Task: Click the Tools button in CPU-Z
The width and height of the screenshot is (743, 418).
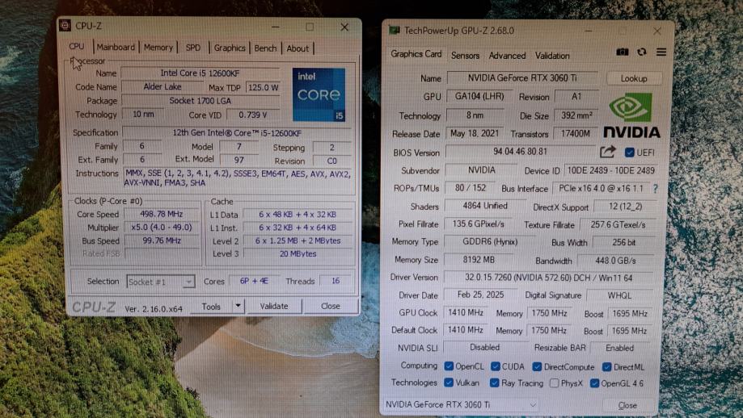Action: pos(211,307)
